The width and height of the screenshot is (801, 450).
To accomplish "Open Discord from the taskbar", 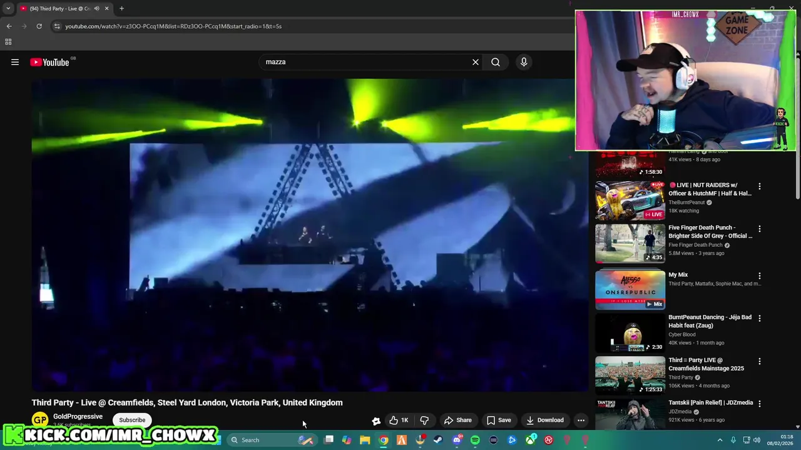I will tap(457, 440).
